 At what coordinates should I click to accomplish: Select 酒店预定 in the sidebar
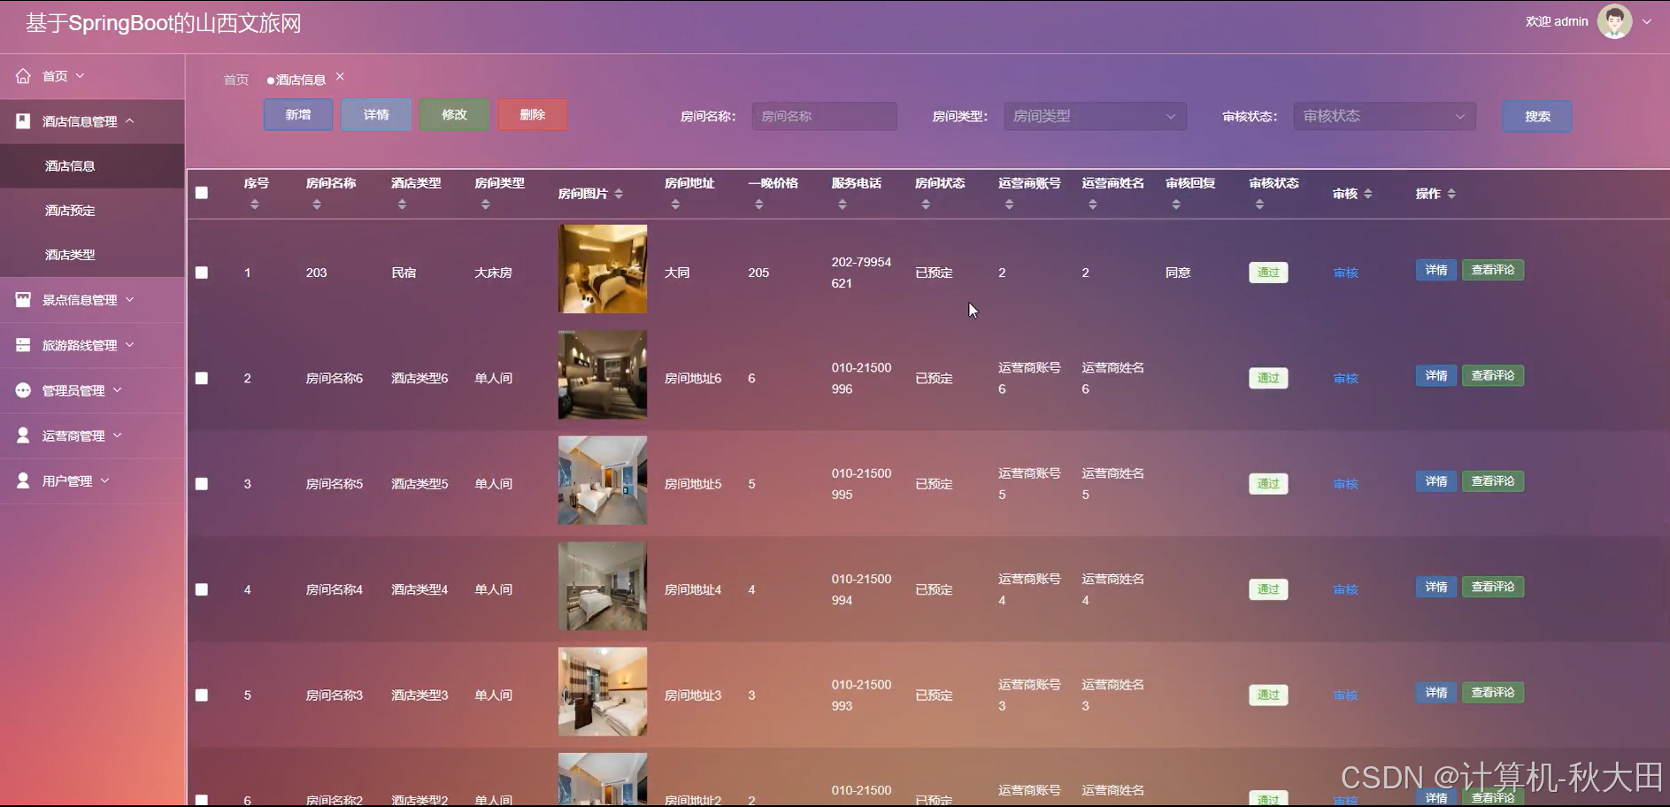pos(92,211)
